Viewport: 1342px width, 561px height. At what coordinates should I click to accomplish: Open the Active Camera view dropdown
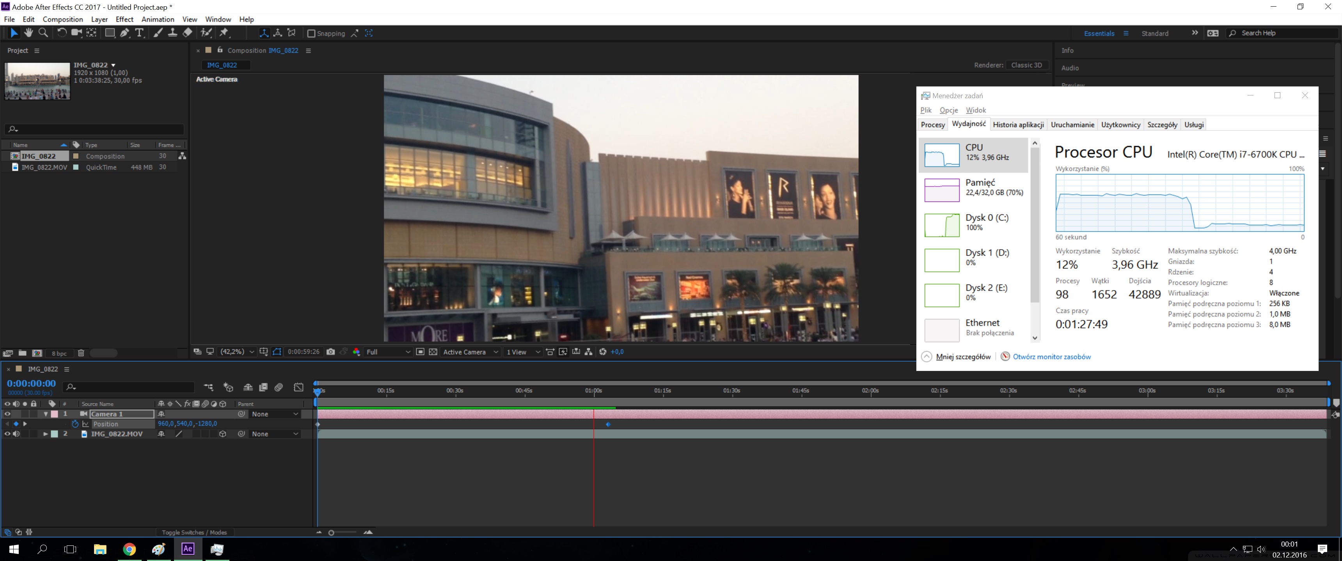470,352
